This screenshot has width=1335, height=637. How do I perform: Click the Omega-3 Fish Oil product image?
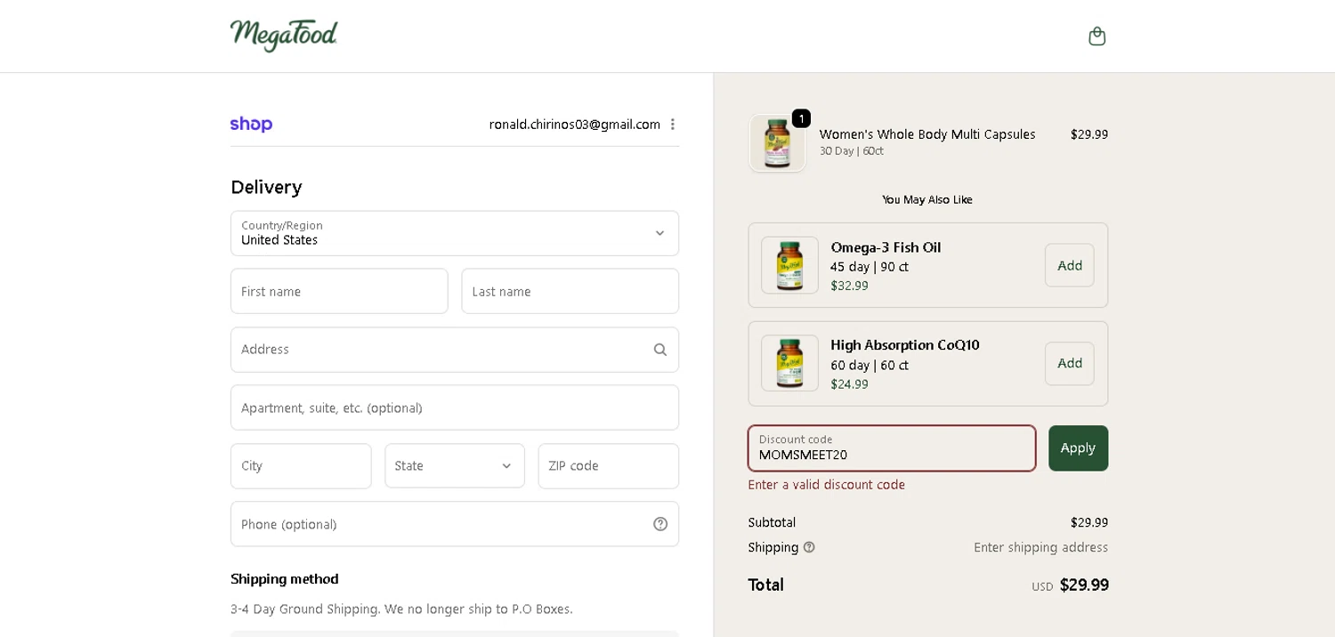(789, 265)
